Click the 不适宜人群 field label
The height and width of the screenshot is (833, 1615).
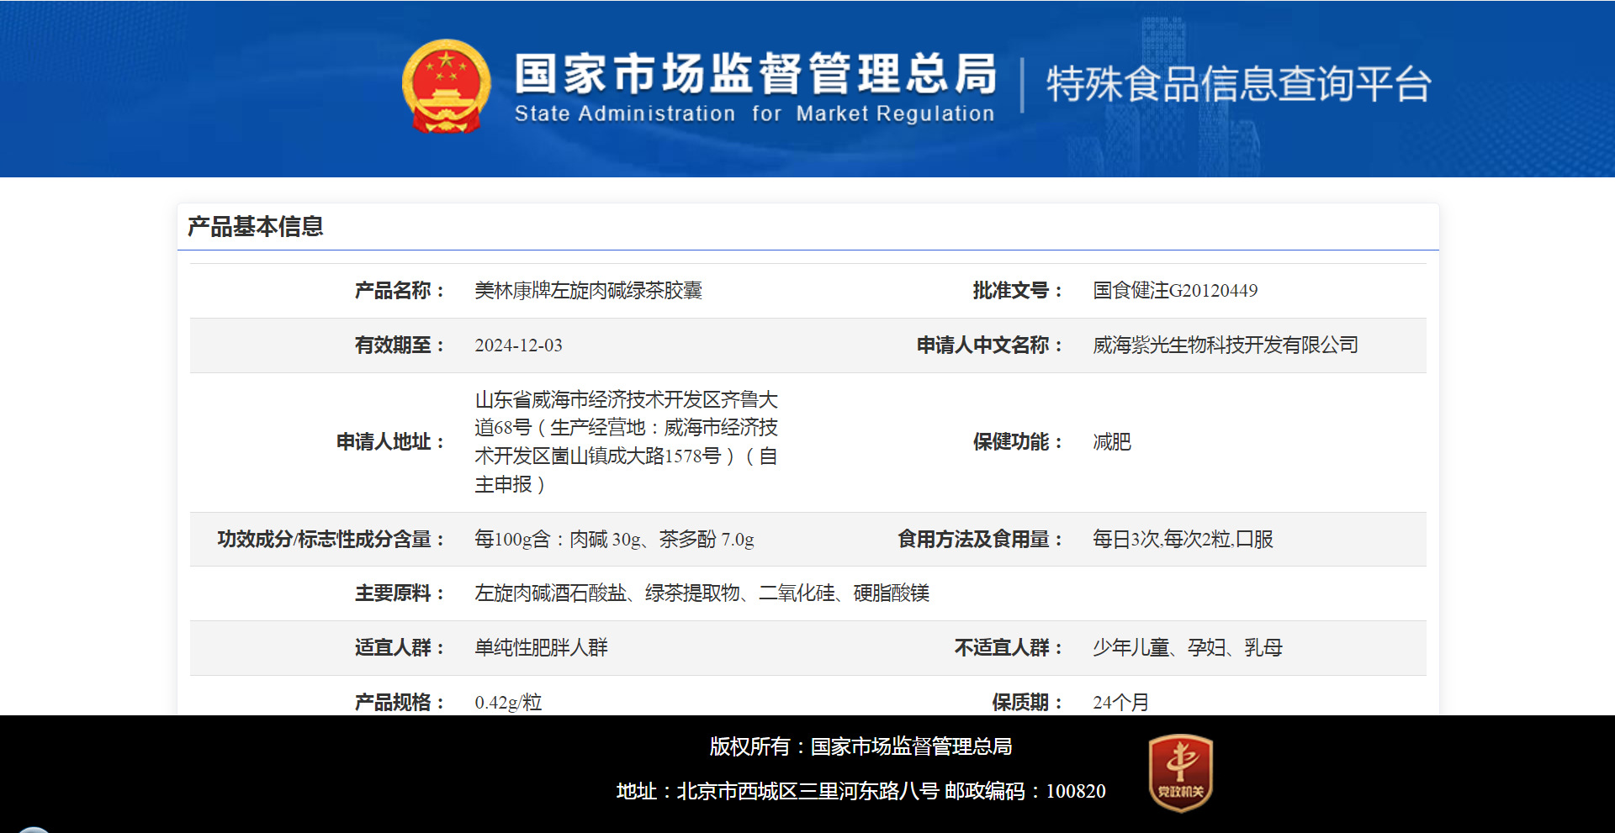click(x=1009, y=648)
